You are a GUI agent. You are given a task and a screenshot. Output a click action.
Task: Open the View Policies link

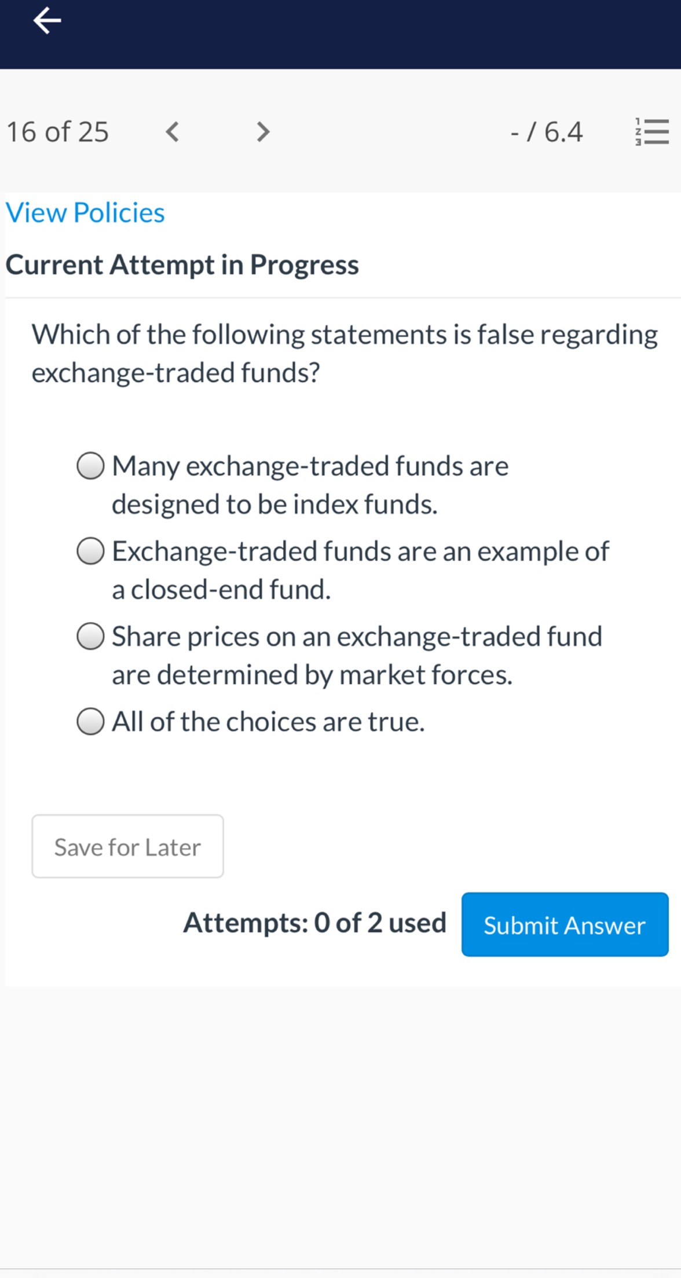[85, 212]
